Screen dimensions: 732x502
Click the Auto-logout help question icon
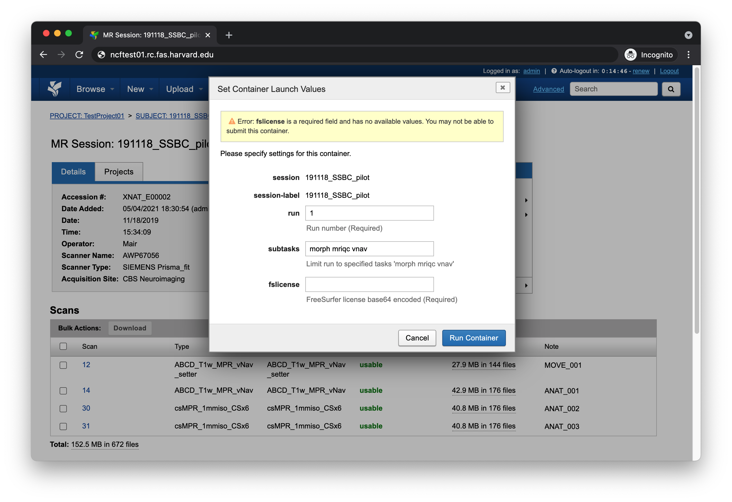(x=554, y=71)
